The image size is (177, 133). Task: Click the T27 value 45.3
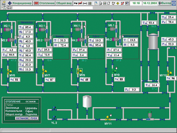[x=171, y=39]
